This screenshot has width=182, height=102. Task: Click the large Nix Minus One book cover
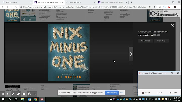(x=69, y=53)
